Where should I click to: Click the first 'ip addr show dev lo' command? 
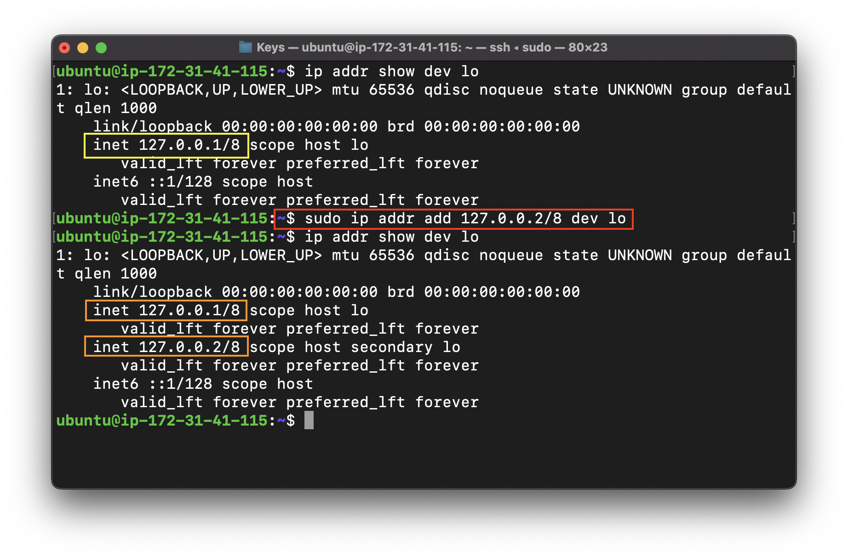pos(392,72)
